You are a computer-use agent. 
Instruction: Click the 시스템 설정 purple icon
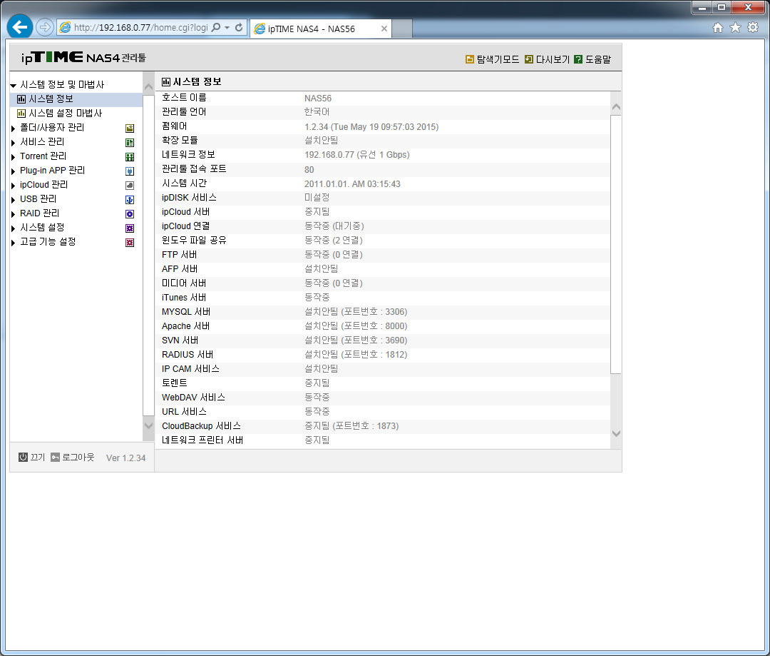(130, 228)
